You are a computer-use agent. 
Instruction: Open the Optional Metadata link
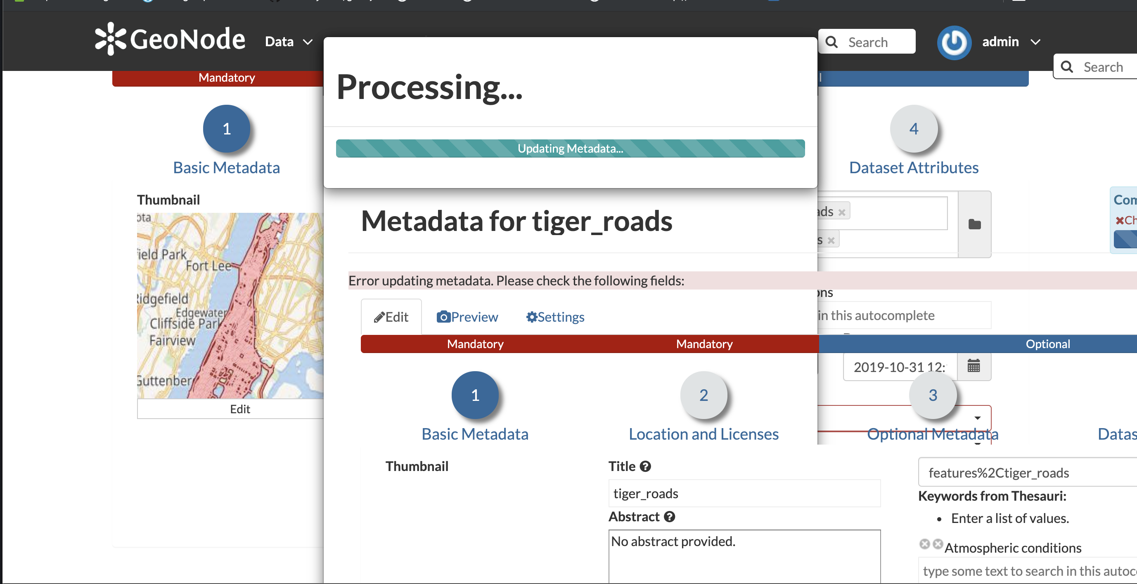(933, 434)
